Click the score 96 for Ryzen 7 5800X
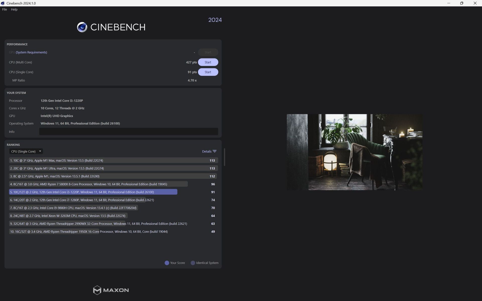This screenshot has width=482, height=301. 213,184
